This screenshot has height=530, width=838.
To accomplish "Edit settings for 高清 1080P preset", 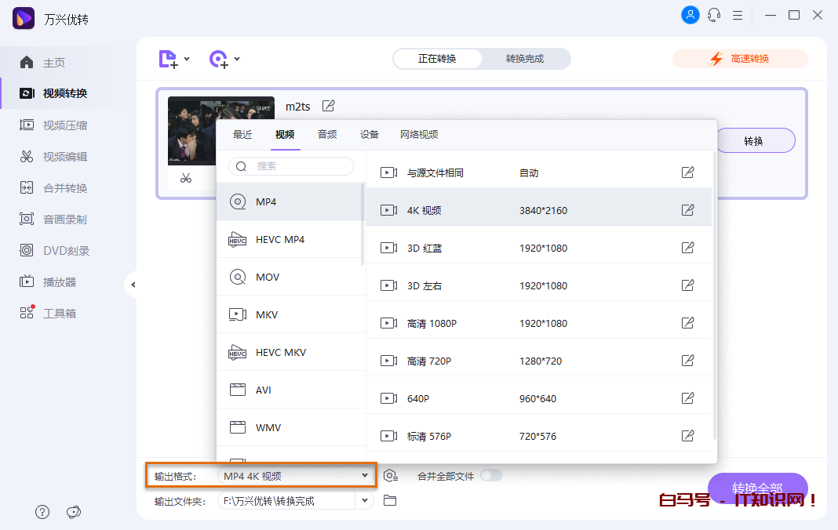I will pos(687,323).
